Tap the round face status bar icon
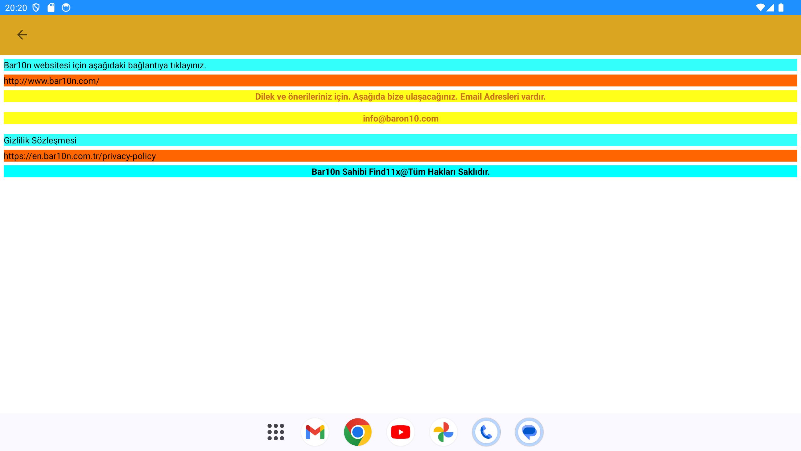The image size is (801, 451). [x=66, y=8]
